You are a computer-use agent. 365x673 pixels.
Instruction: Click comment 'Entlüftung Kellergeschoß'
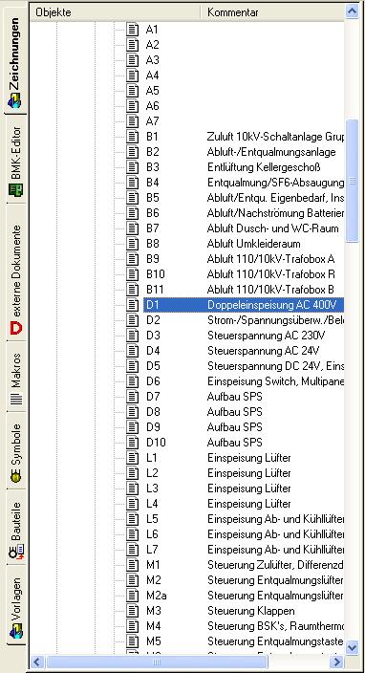pos(264,167)
